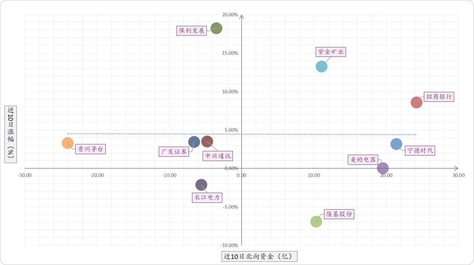The height and width of the screenshot is (265, 474).
Task: Select the 保利发展 data label
Action: point(192,31)
